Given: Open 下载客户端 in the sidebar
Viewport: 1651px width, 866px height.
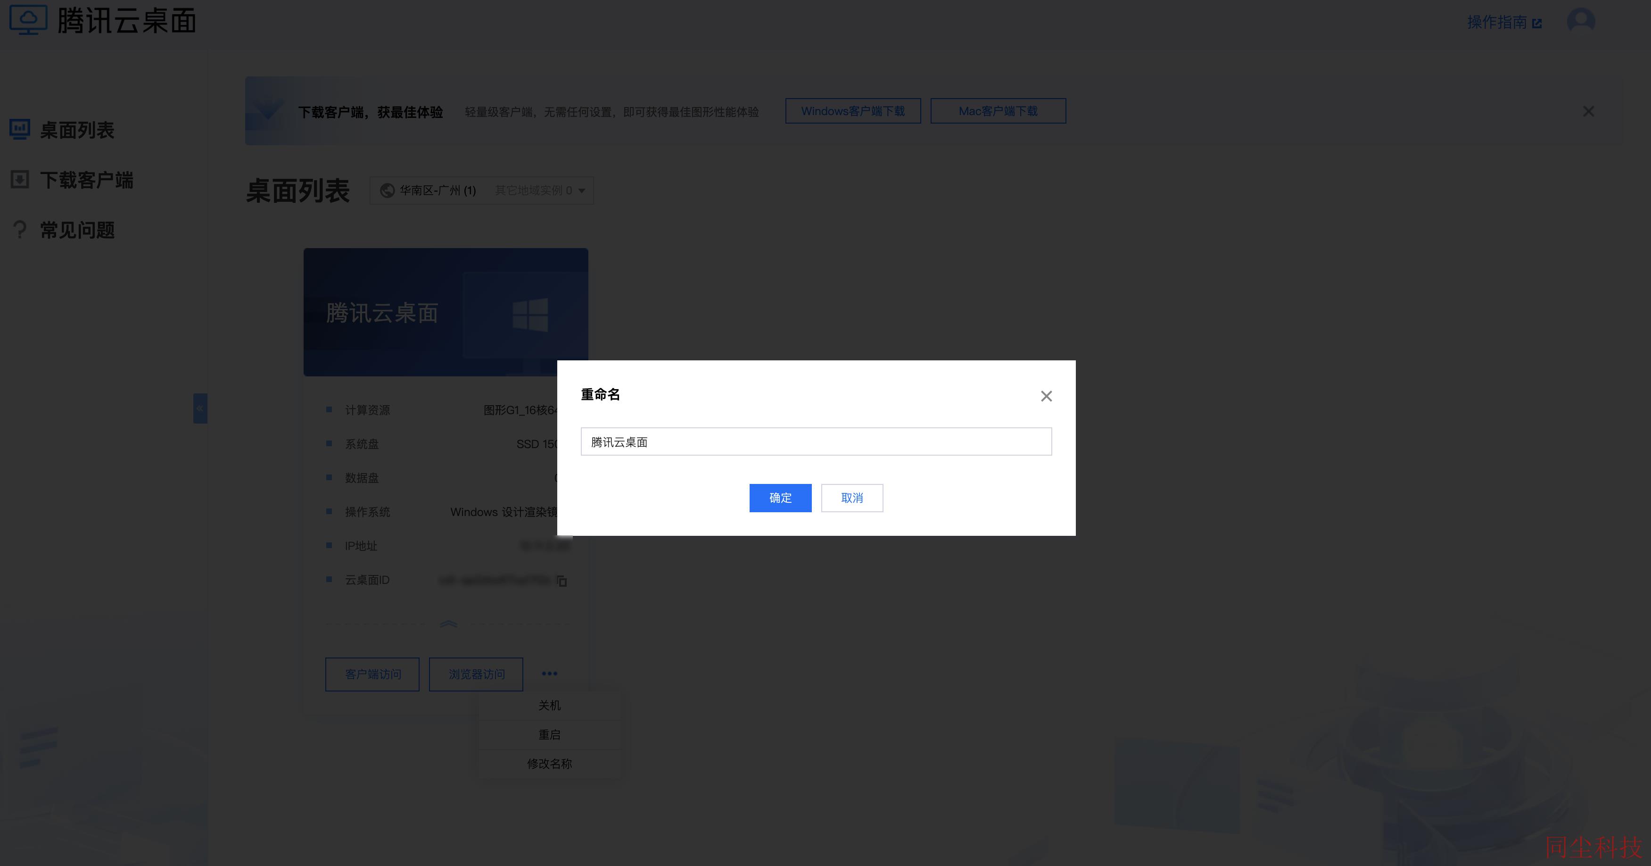Looking at the screenshot, I should [x=86, y=180].
